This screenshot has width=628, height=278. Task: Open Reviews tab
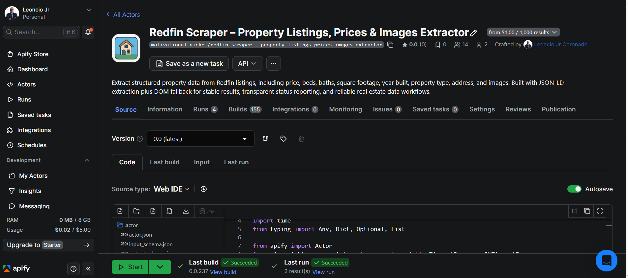[x=518, y=109]
